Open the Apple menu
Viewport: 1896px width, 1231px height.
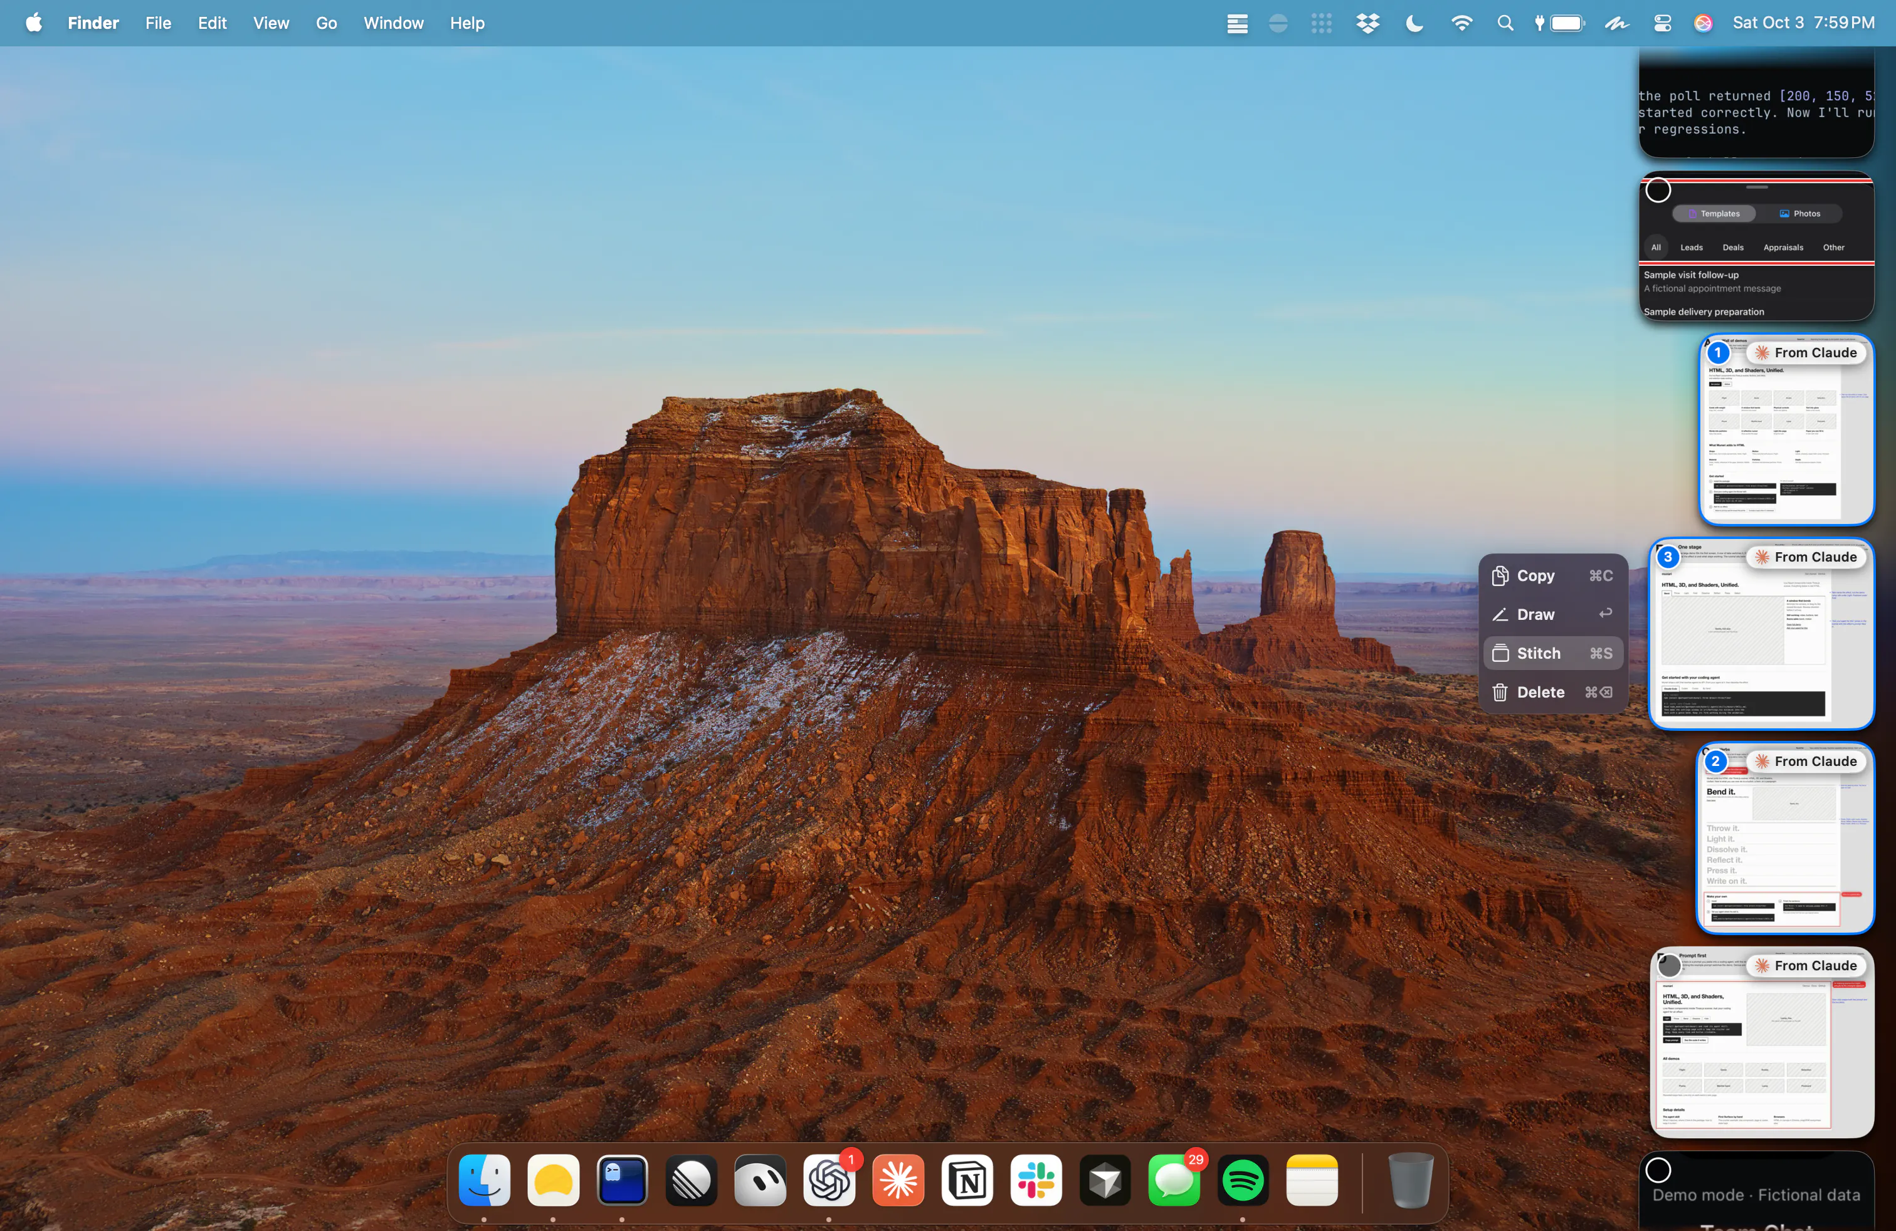(34, 23)
